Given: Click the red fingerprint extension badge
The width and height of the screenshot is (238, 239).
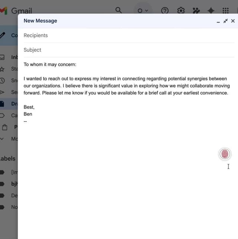Looking at the screenshot, I should tap(225, 154).
